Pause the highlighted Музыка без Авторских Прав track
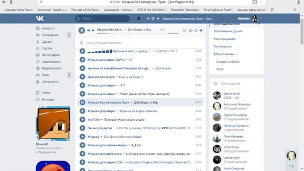304x171 pixels. (x=82, y=103)
